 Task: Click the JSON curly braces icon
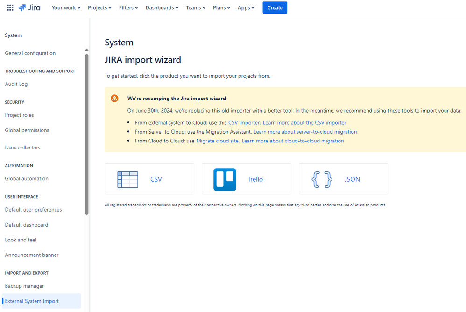(x=322, y=179)
